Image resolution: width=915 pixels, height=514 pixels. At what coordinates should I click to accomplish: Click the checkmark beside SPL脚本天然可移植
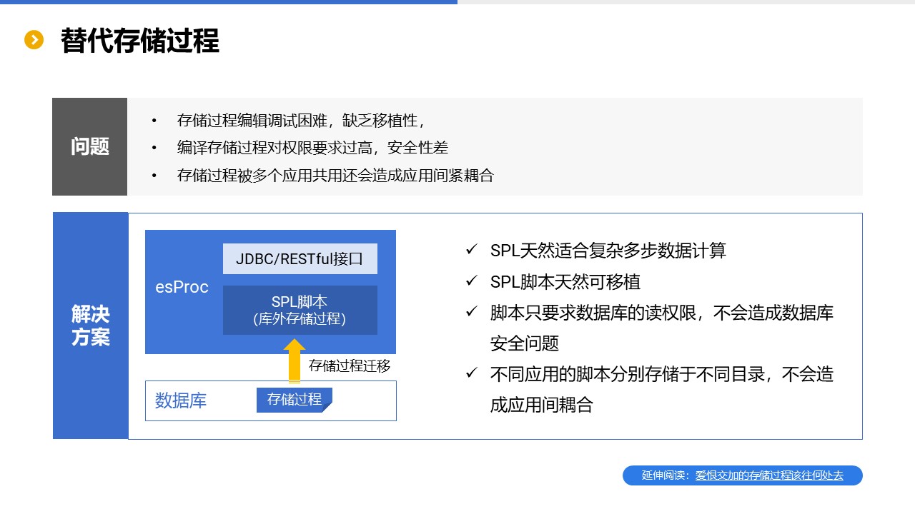pyautogui.click(x=471, y=281)
